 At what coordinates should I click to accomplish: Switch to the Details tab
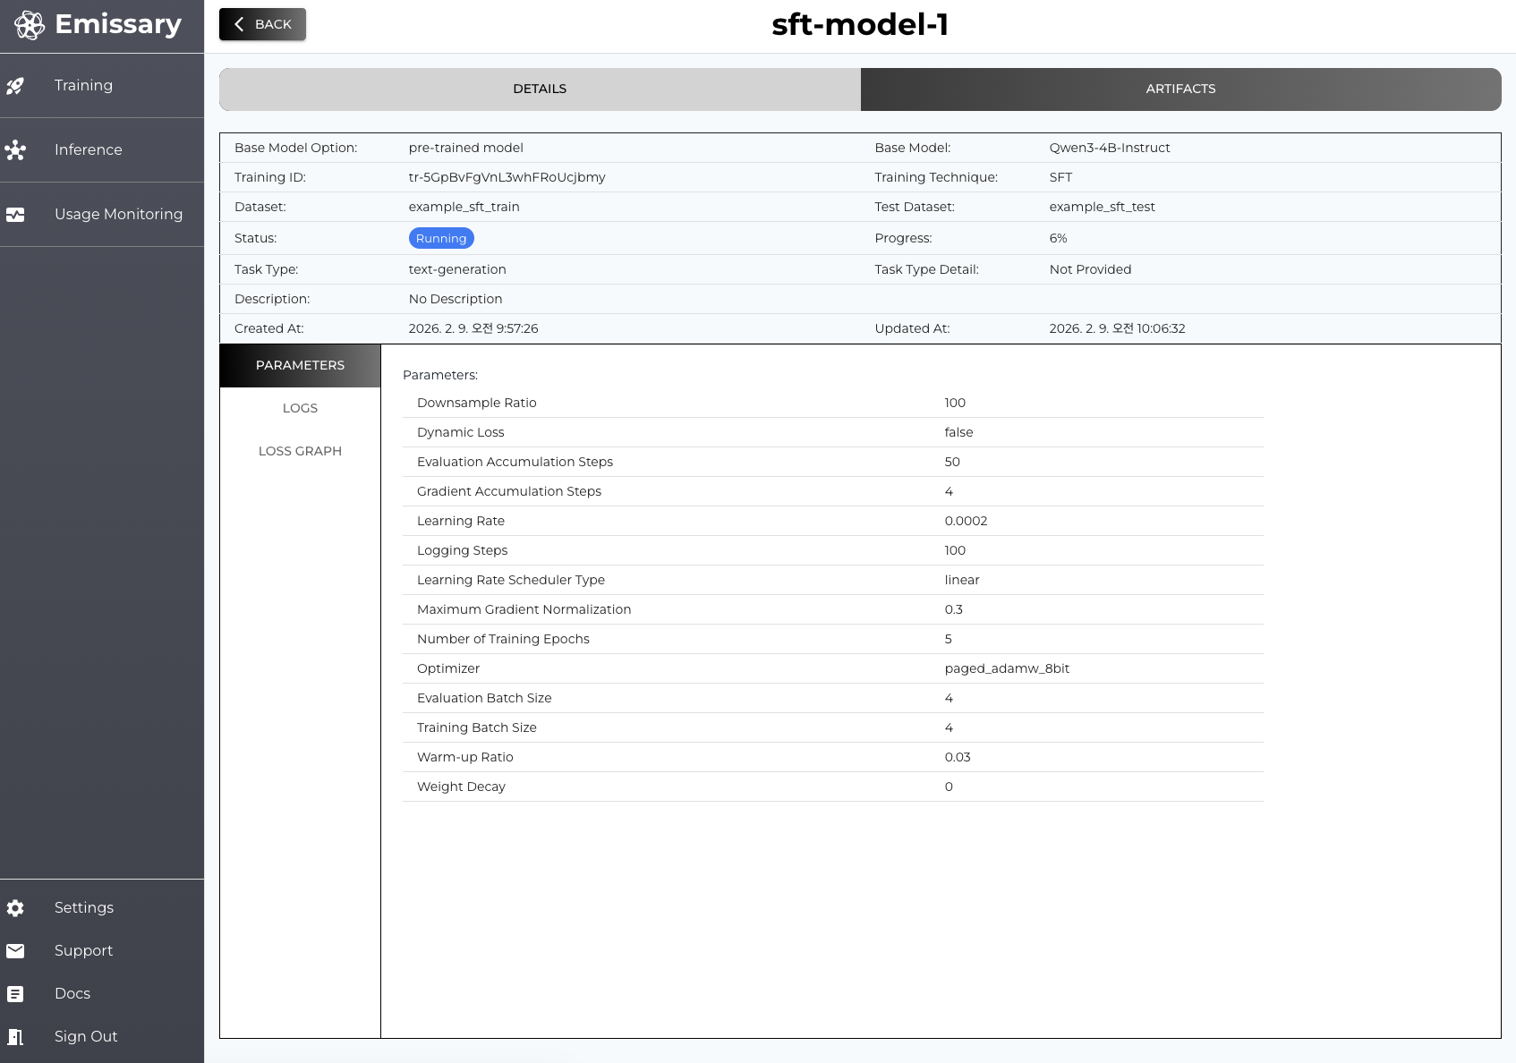(x=540, y=89)
